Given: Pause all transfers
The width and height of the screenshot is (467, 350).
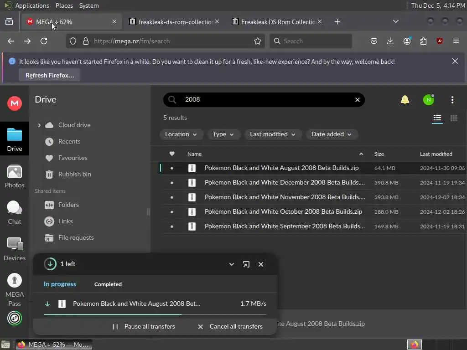Looking at the screenshot, I should click(144, 326).
